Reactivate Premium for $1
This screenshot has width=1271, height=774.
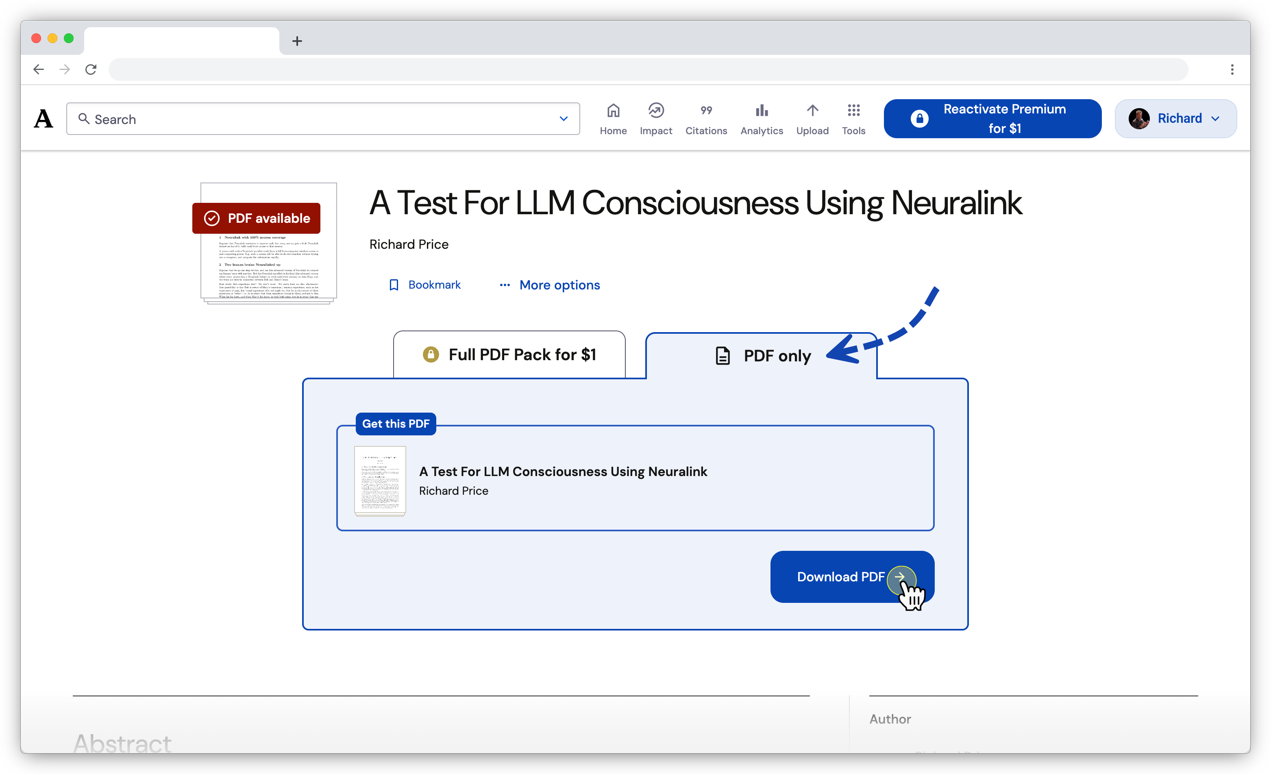tap(992, 119)
